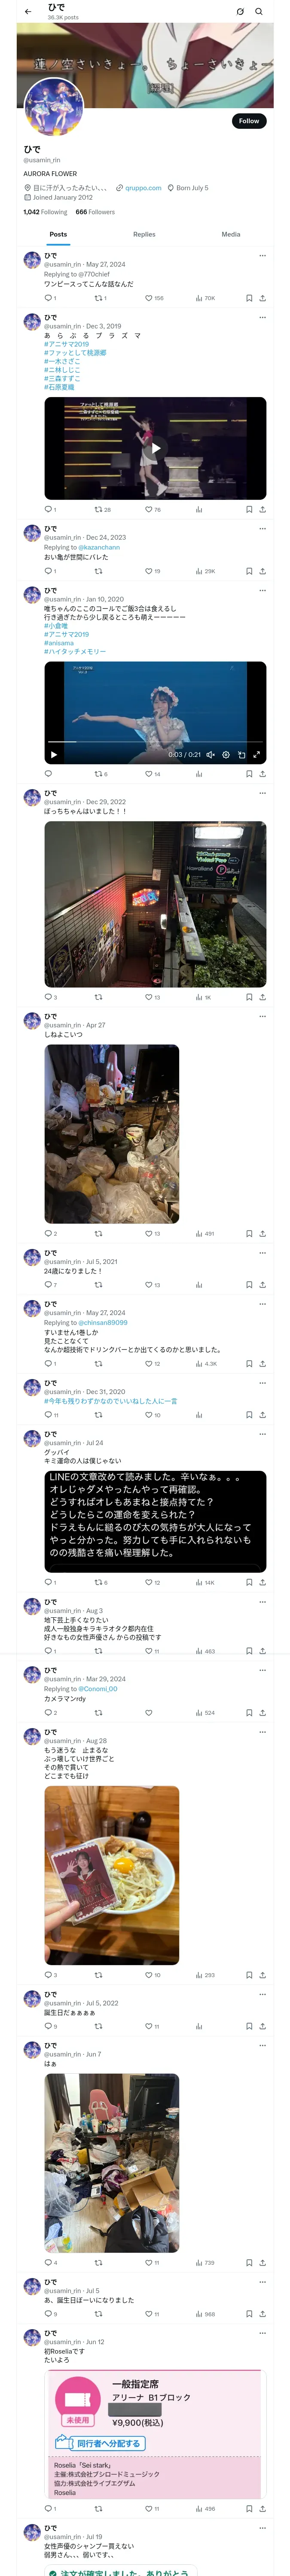The width and height of the screenshot is (290, 2576).
Task: Switch to the Media tab
Action: tap(231, 234)
